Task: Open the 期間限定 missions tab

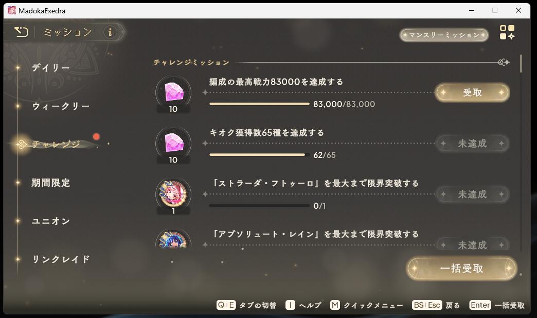Action: click(x=51, y=183)
